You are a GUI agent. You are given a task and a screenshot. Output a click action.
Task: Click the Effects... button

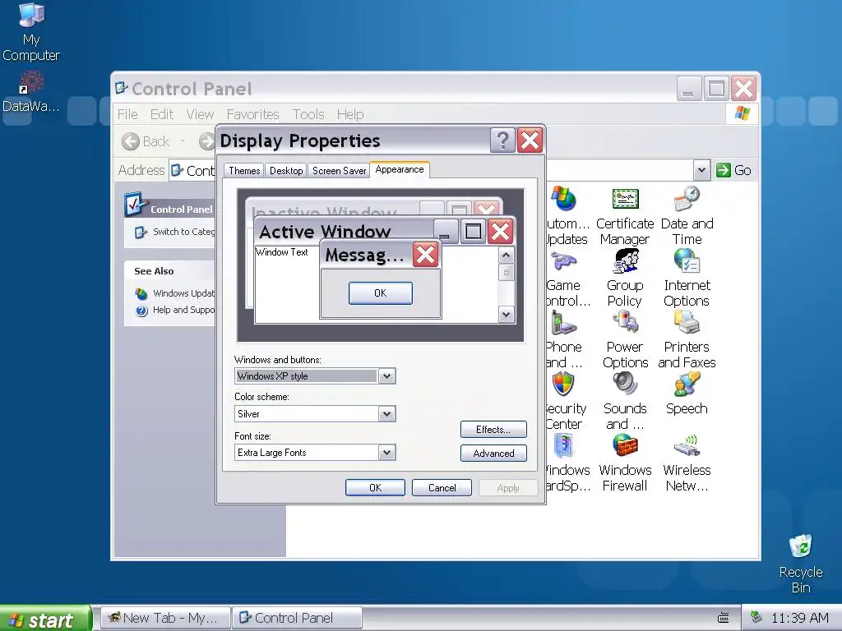coord(493,429)
